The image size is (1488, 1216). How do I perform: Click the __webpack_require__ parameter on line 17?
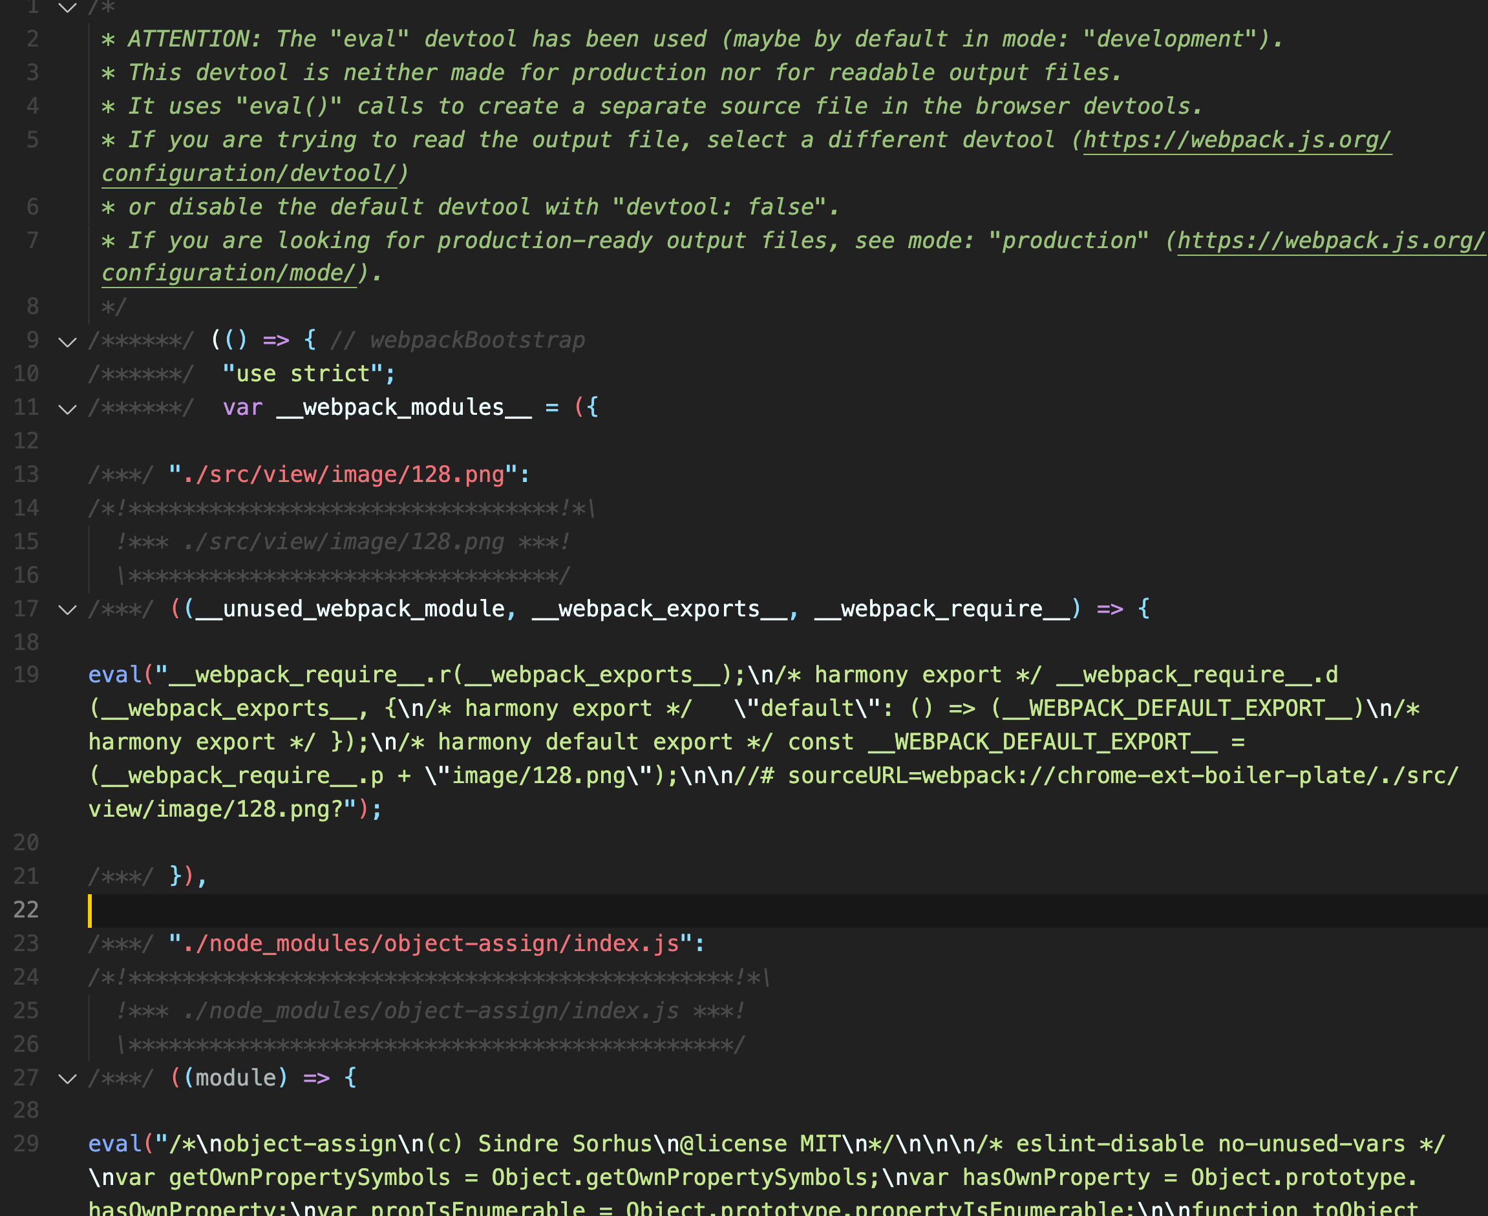coord(942,609)
